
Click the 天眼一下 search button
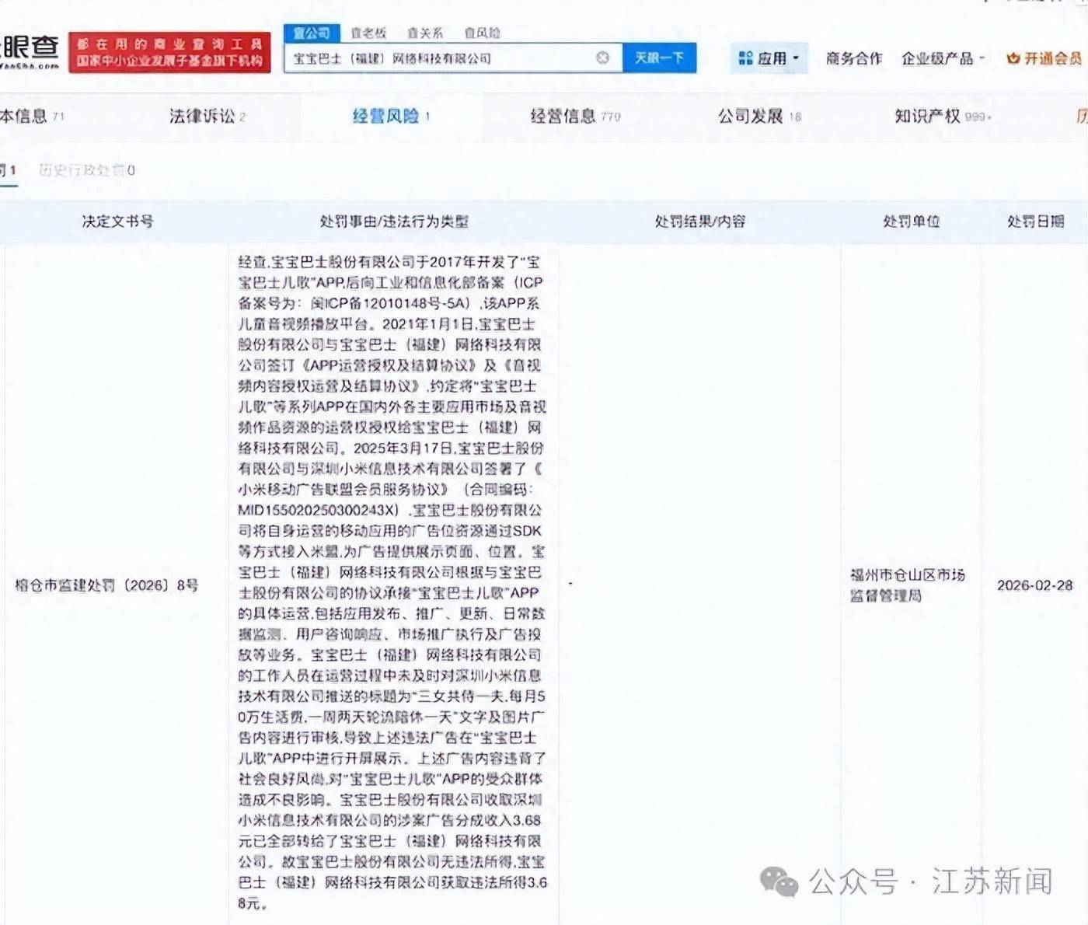660,57
